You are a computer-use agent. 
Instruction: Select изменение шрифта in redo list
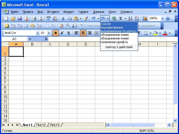click(x=119, y=42)
